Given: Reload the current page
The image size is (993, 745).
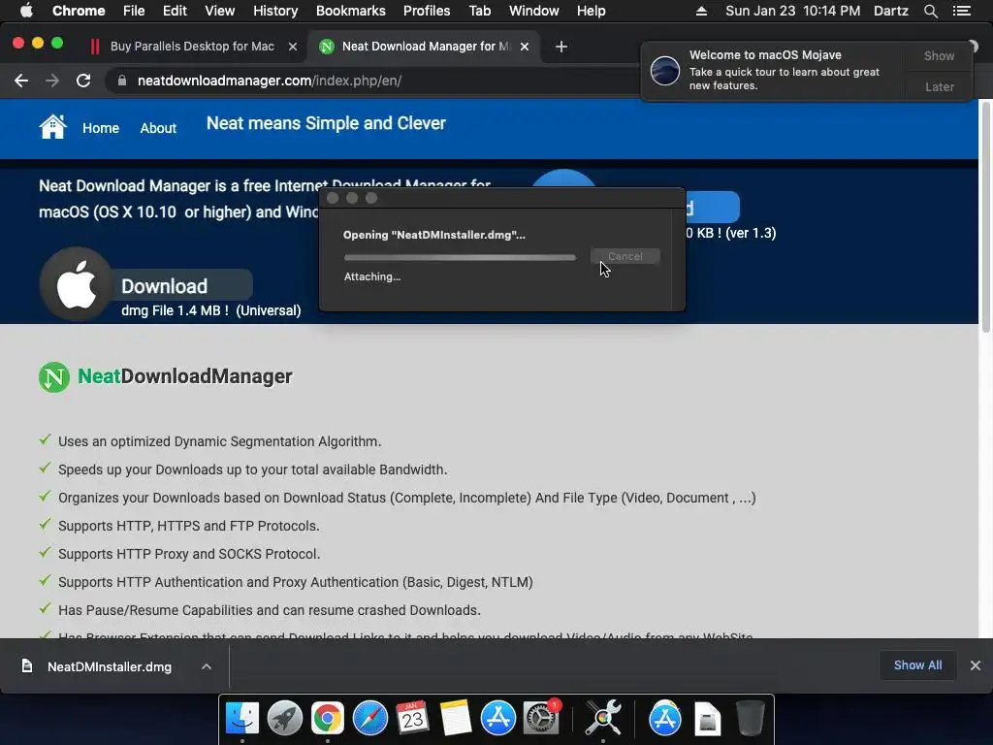Looking at the screenshot, I should coord(83,81).
